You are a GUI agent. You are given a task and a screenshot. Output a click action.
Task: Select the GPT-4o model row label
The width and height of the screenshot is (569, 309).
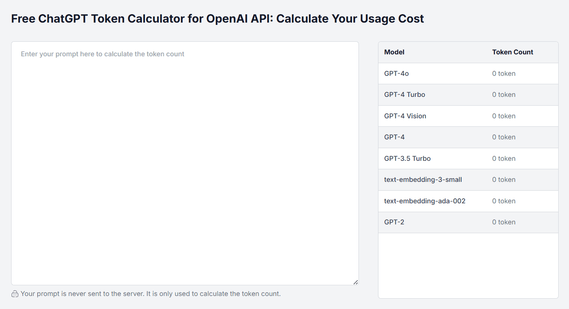(396, 74)
